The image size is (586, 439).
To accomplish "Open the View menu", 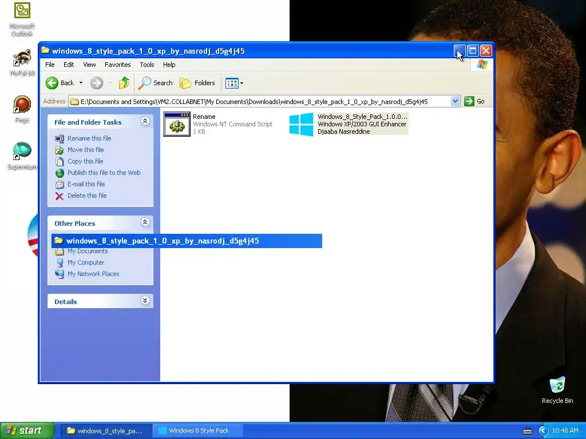I will [89, 65].
